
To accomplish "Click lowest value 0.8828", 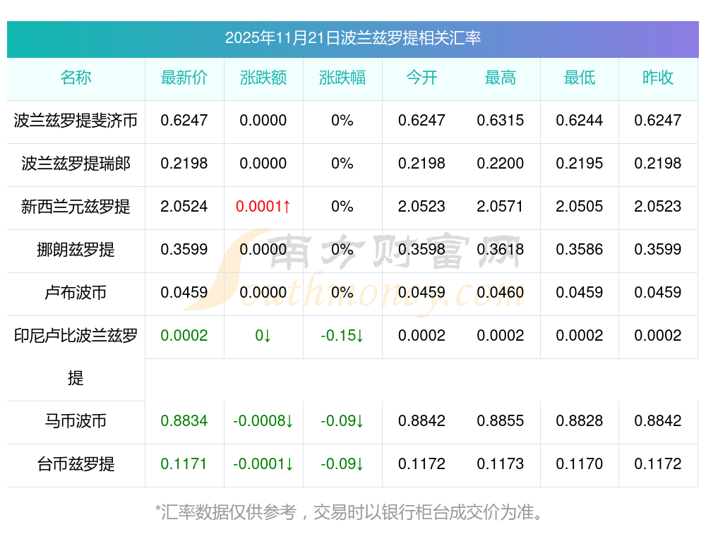I will pyautogui.click(x=580, y=421).
